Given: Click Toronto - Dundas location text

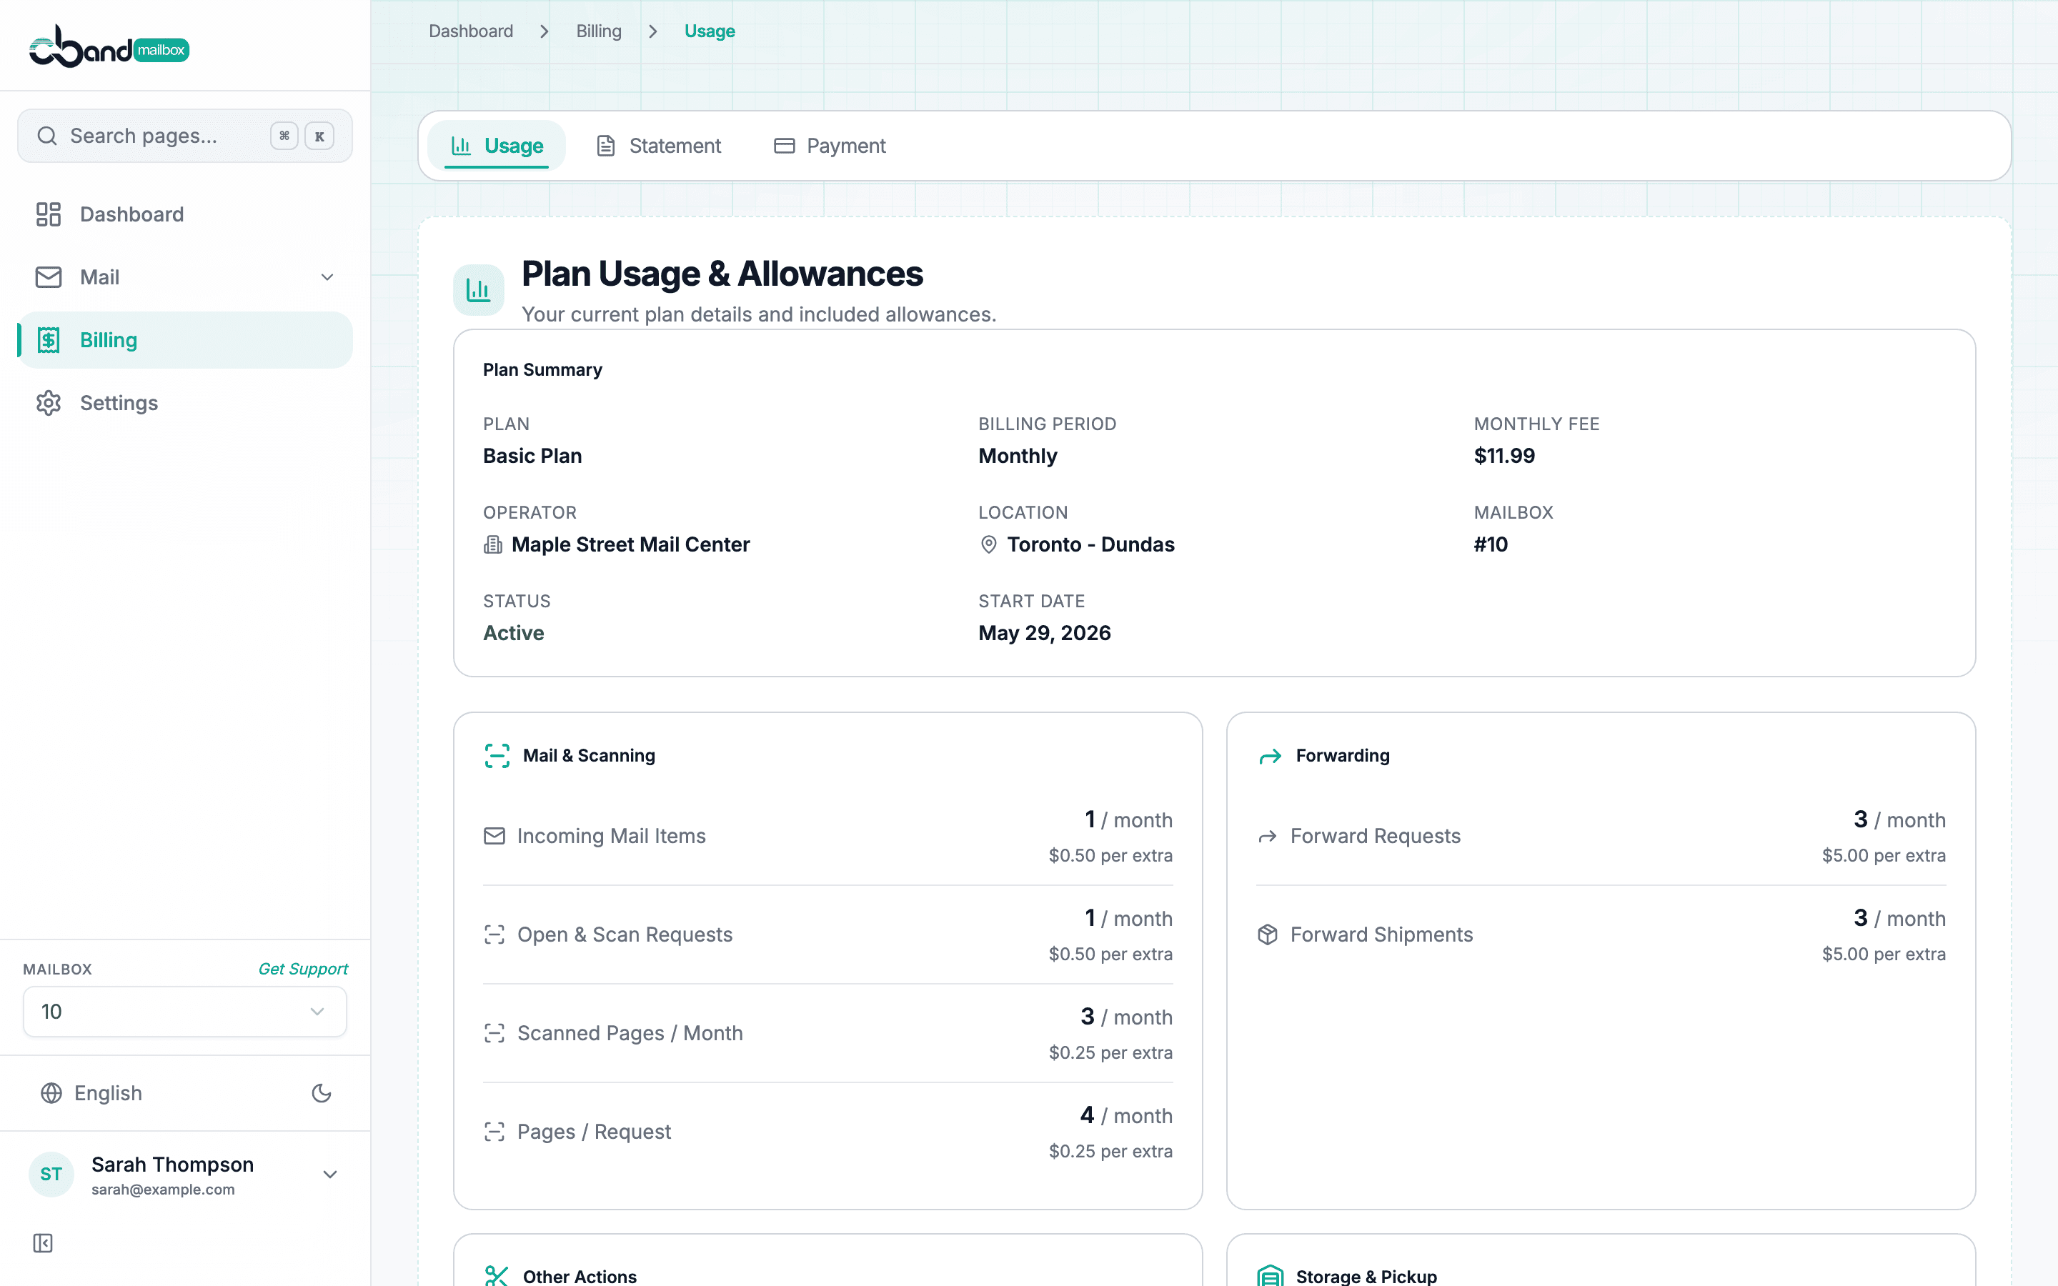Looking at the screenshot, I should (1091, 544).
